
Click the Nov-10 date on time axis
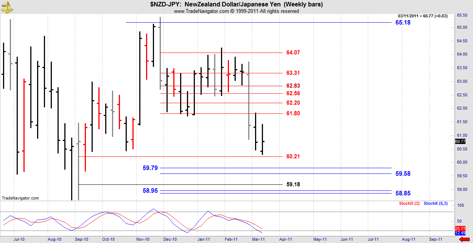(143, 239)
